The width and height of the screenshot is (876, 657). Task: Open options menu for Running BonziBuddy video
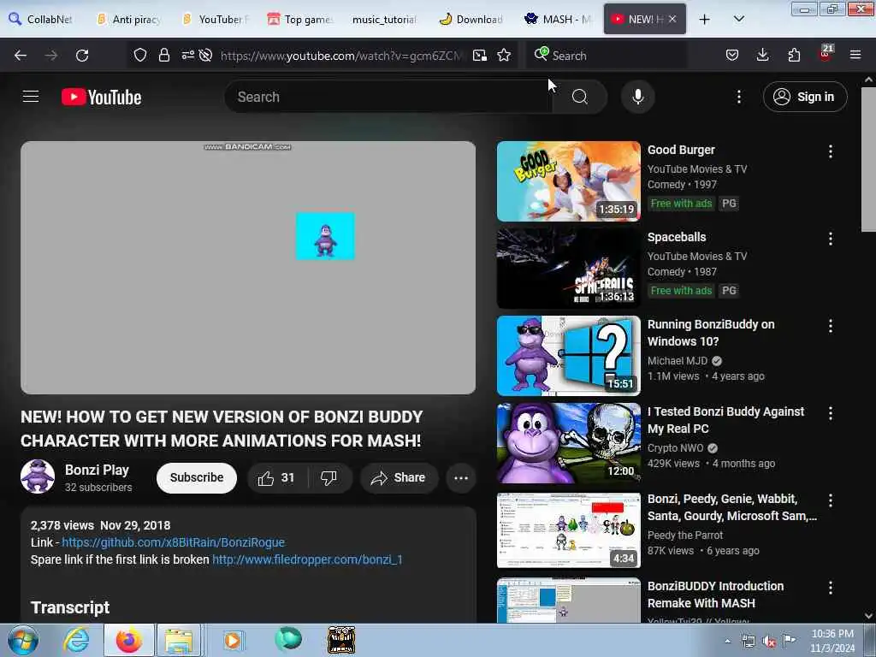(x=831, y=326)
